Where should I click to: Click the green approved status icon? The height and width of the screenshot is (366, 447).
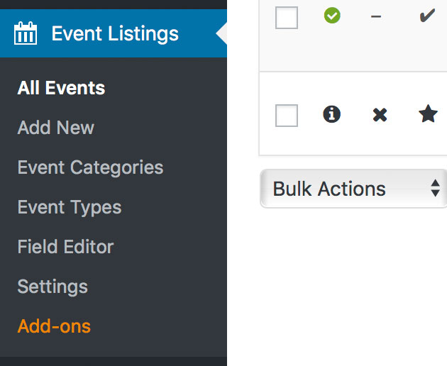[332, 16]
